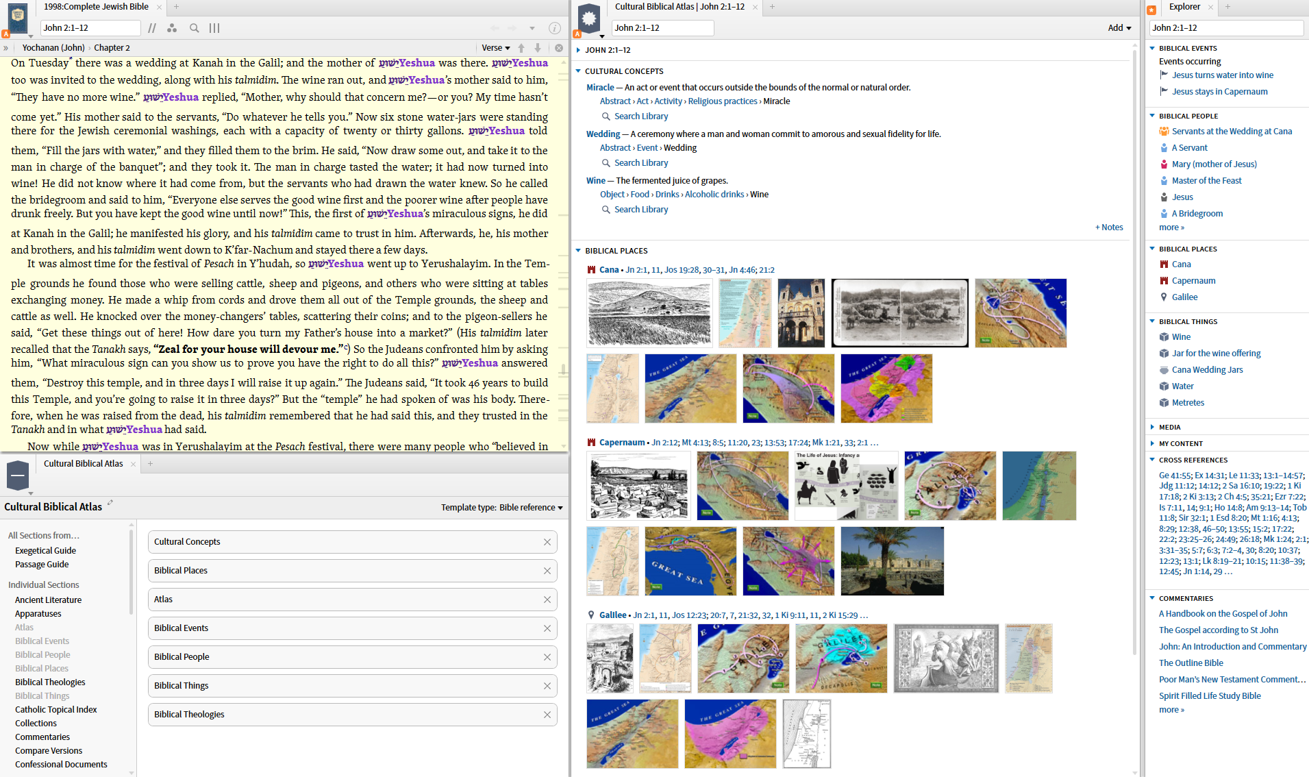Viewport: 1309px width, 777px height.
Task: Add Exegetical Guide sections to template
Action: [x=45, y=551]
